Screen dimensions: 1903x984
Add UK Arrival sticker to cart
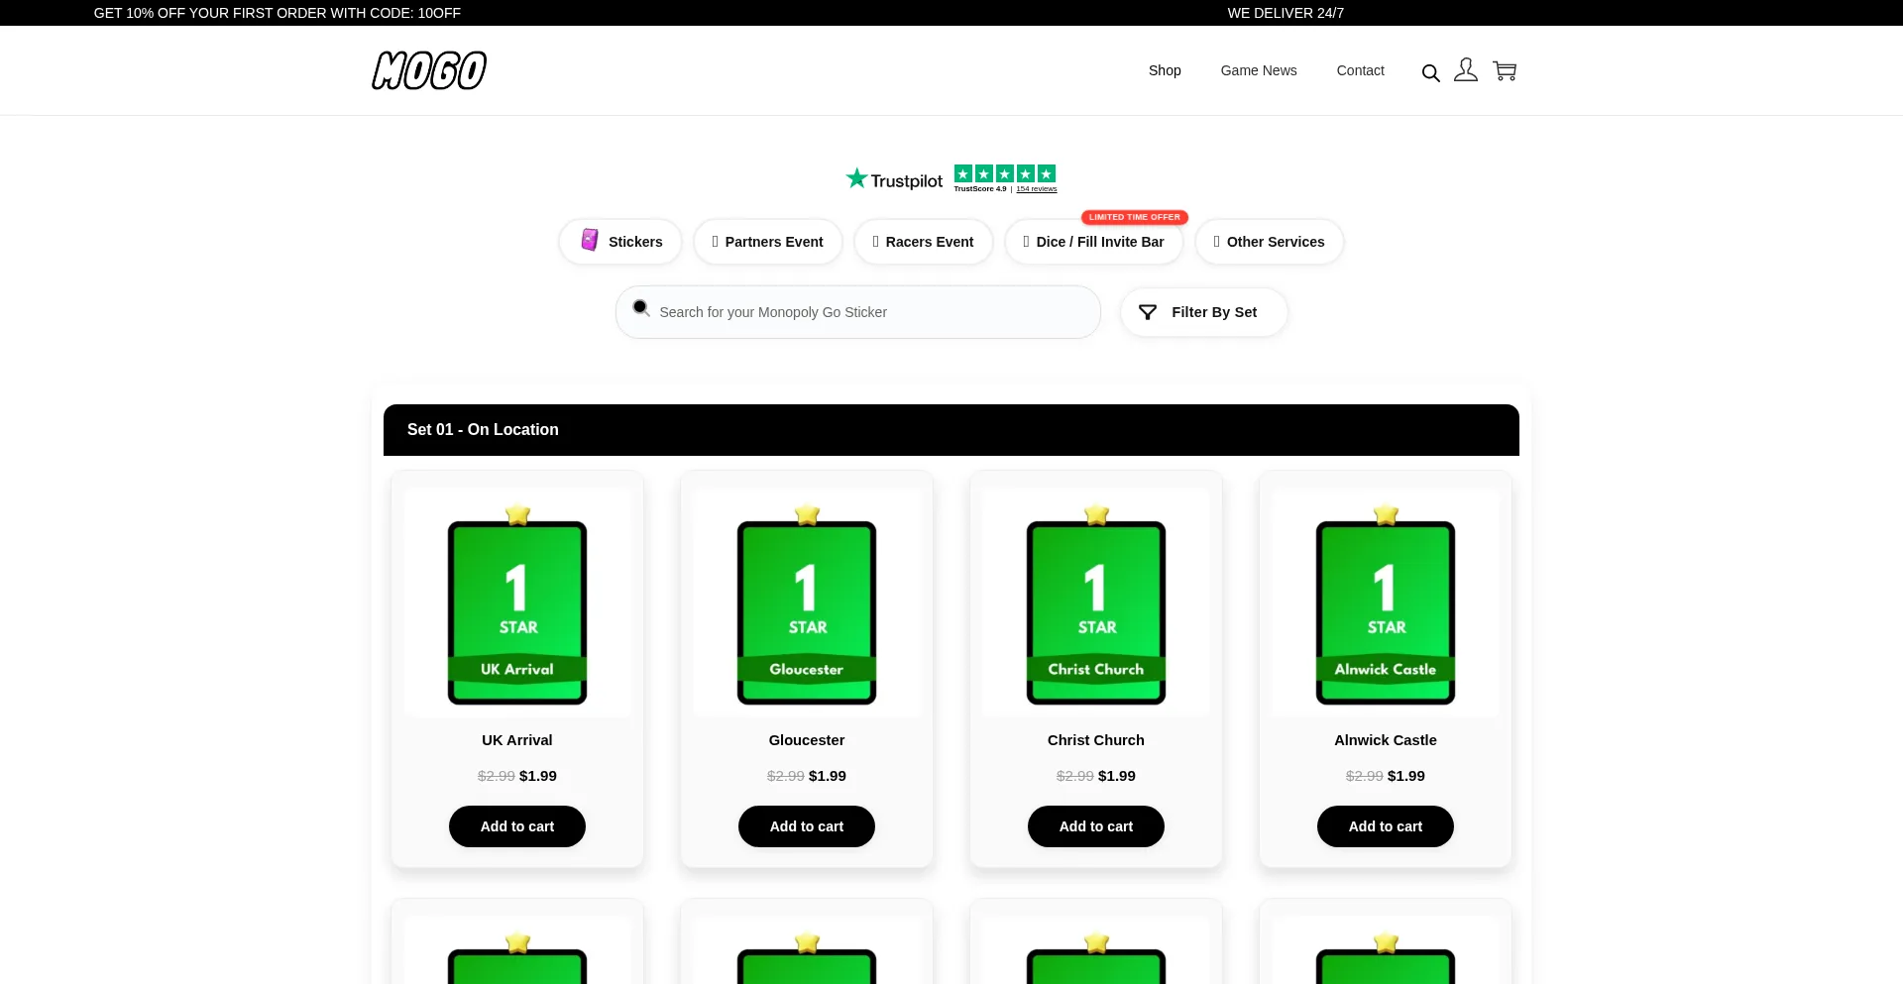click(517, 826)
